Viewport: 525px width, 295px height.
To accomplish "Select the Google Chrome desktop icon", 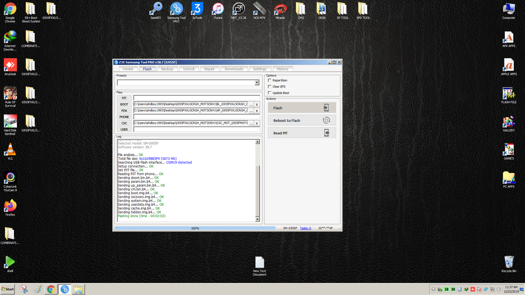I will pyautogui.click(x=10, y=12).
